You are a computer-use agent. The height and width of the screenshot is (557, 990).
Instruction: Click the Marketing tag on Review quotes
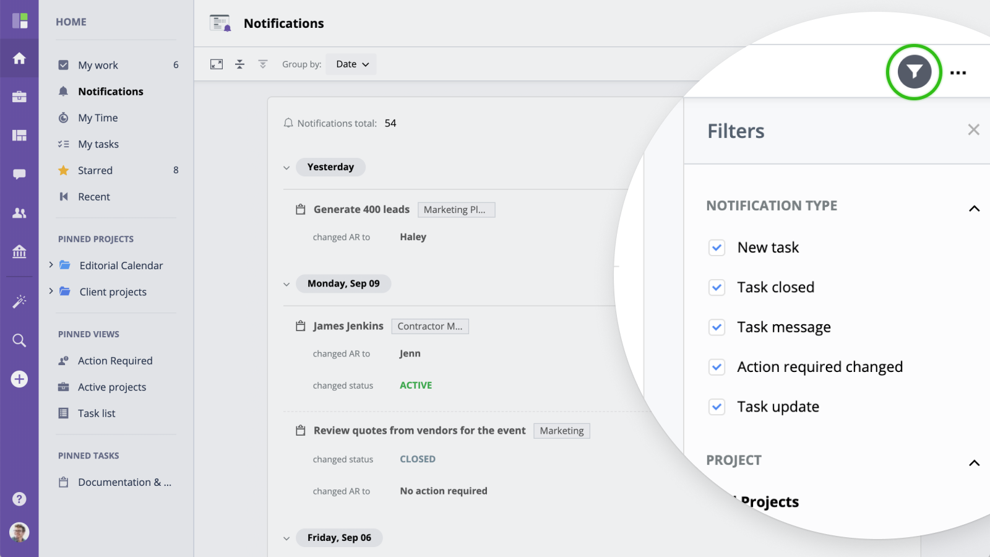[562, 431]
